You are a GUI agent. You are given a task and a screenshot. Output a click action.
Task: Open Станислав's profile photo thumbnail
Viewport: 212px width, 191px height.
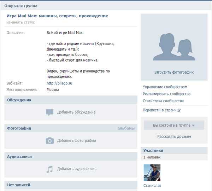click(152, 173)
